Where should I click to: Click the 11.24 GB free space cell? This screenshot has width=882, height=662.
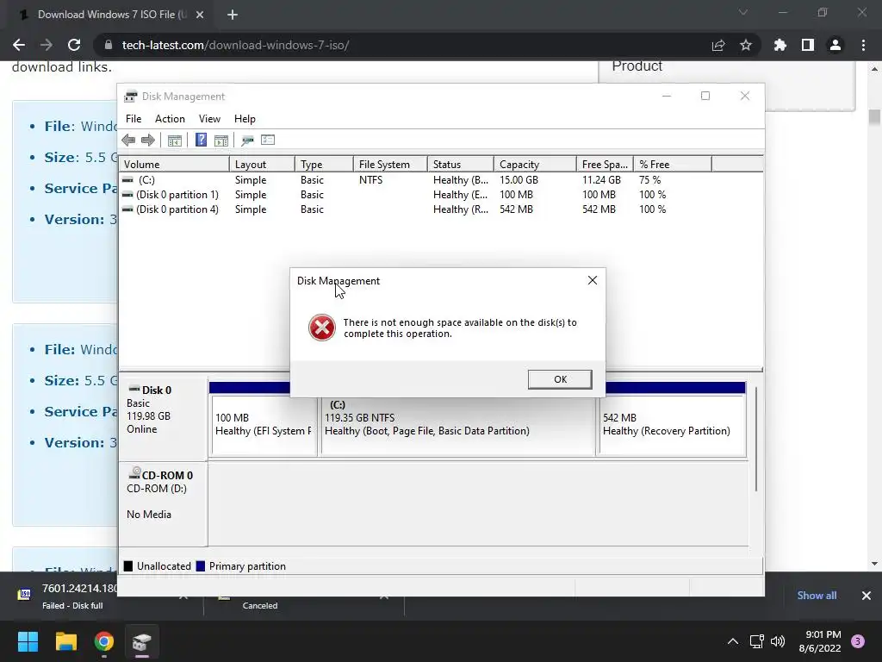click(x=601, y=180)
